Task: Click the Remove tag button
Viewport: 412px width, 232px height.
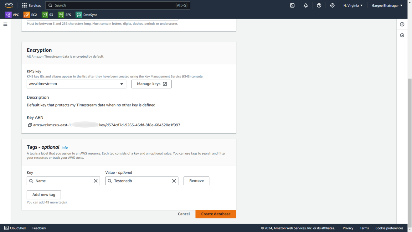Action: (x=196, y=181)
